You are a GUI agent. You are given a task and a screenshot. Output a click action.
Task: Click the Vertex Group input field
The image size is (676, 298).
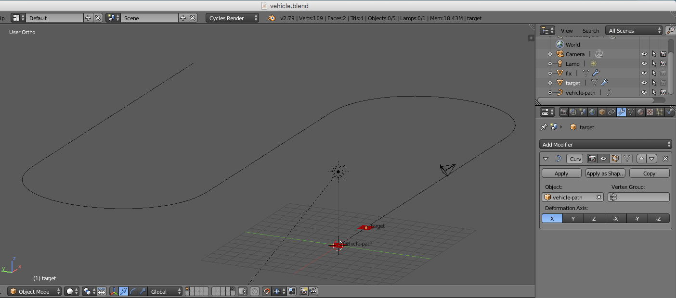tap(638, 197)
